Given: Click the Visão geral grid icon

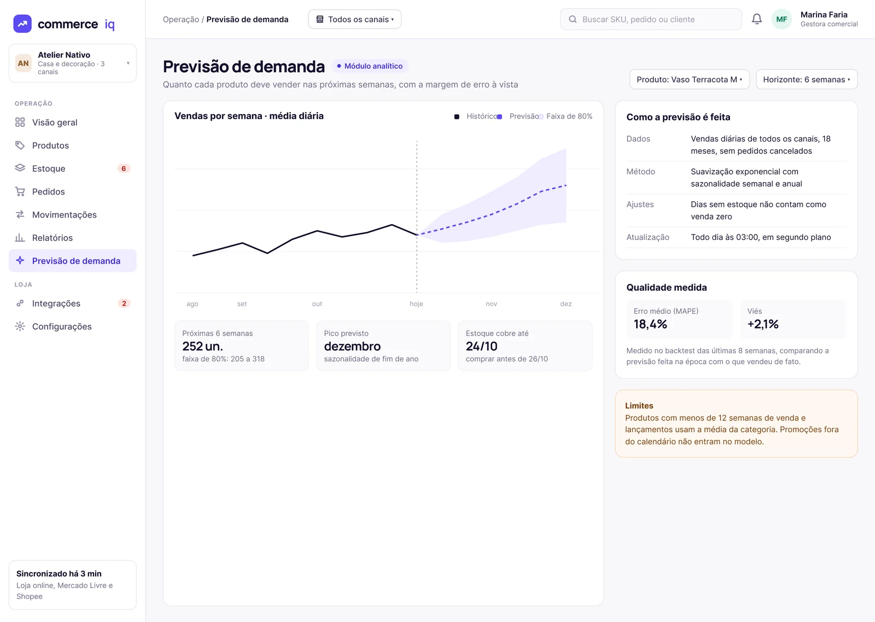Looking at the screenshot, I should click(20, 122).
